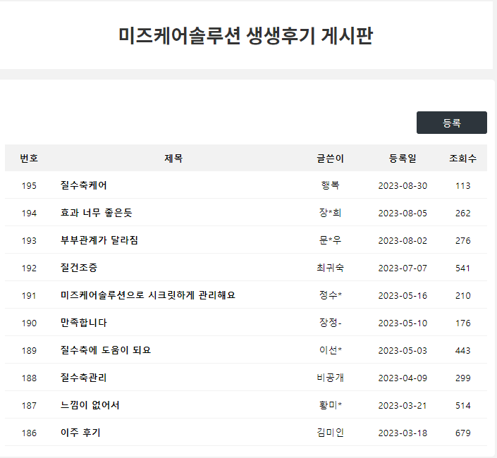Select post number 195
The width and height of the screenshot is (497, 458).
(x=29, y=185)
